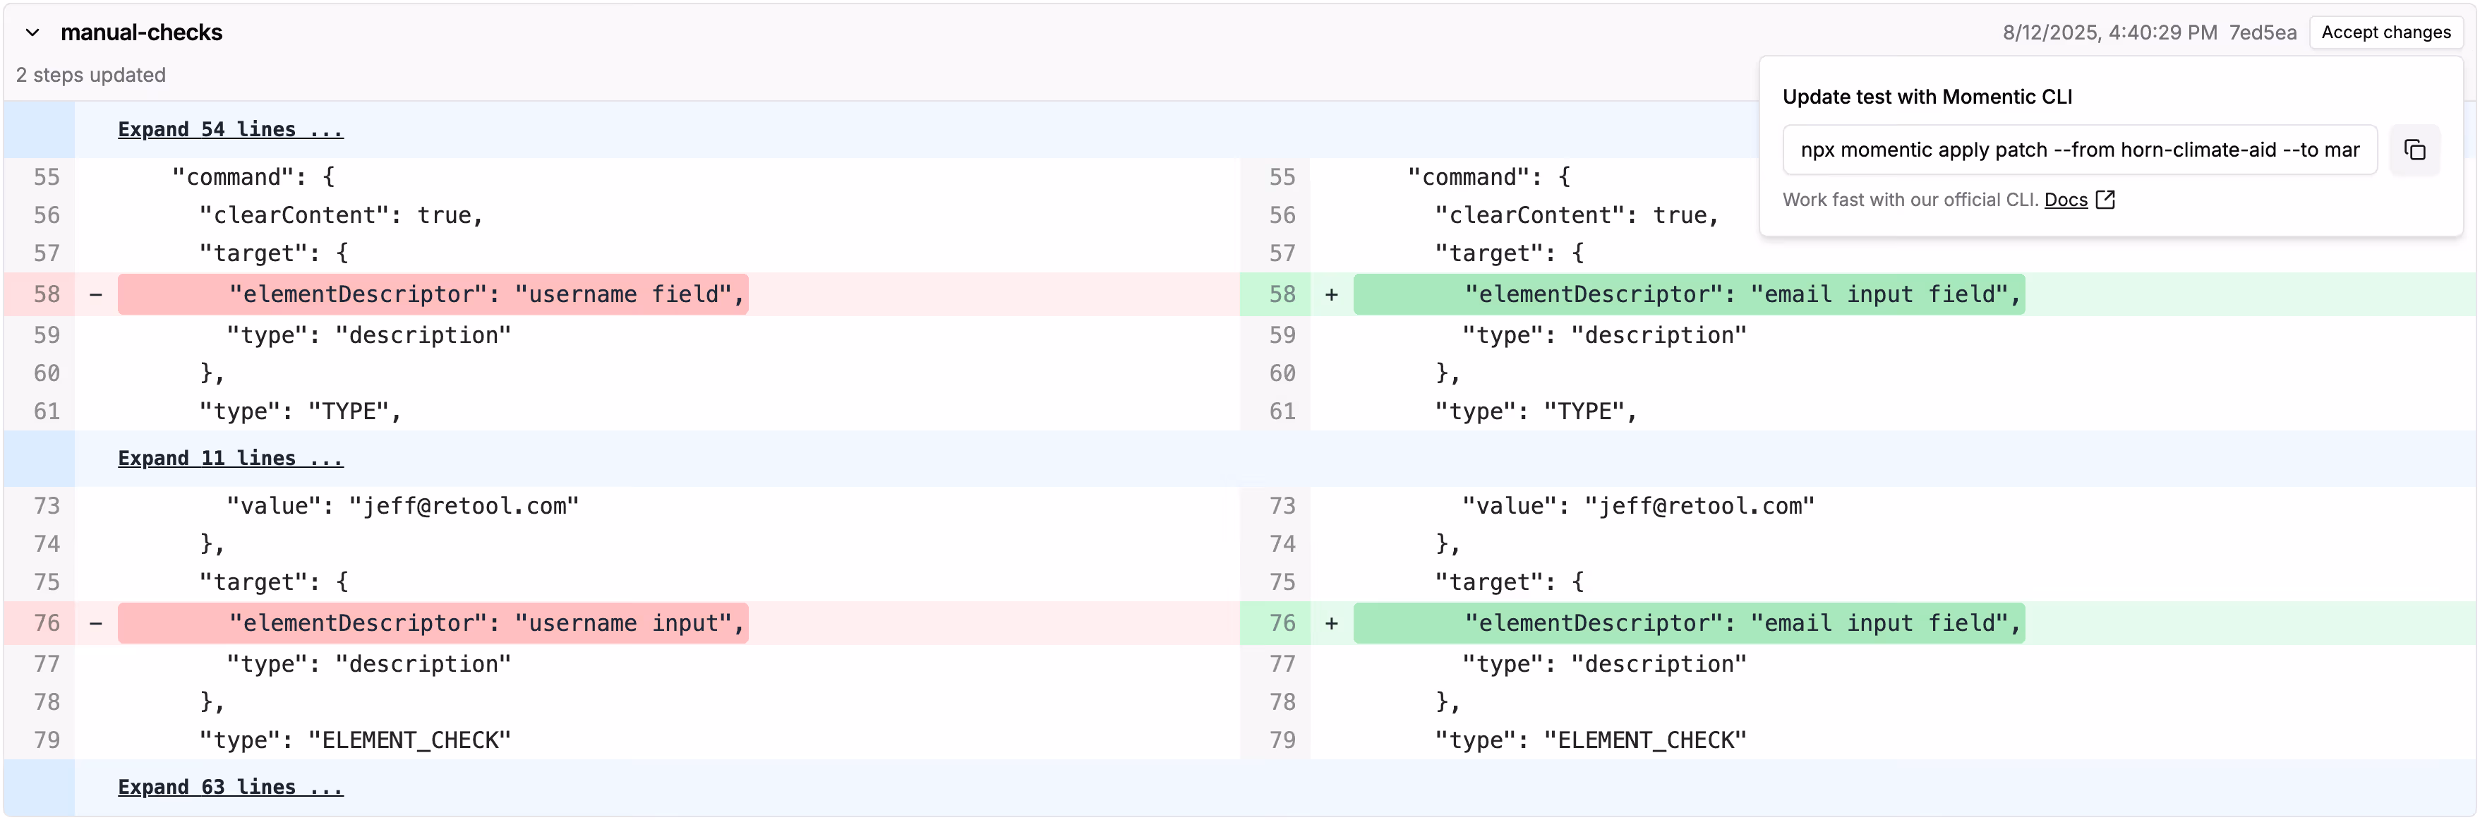Click the minus marker on line 58
This screenshot has width=2480, height=820.
click(x=95, y=294)
